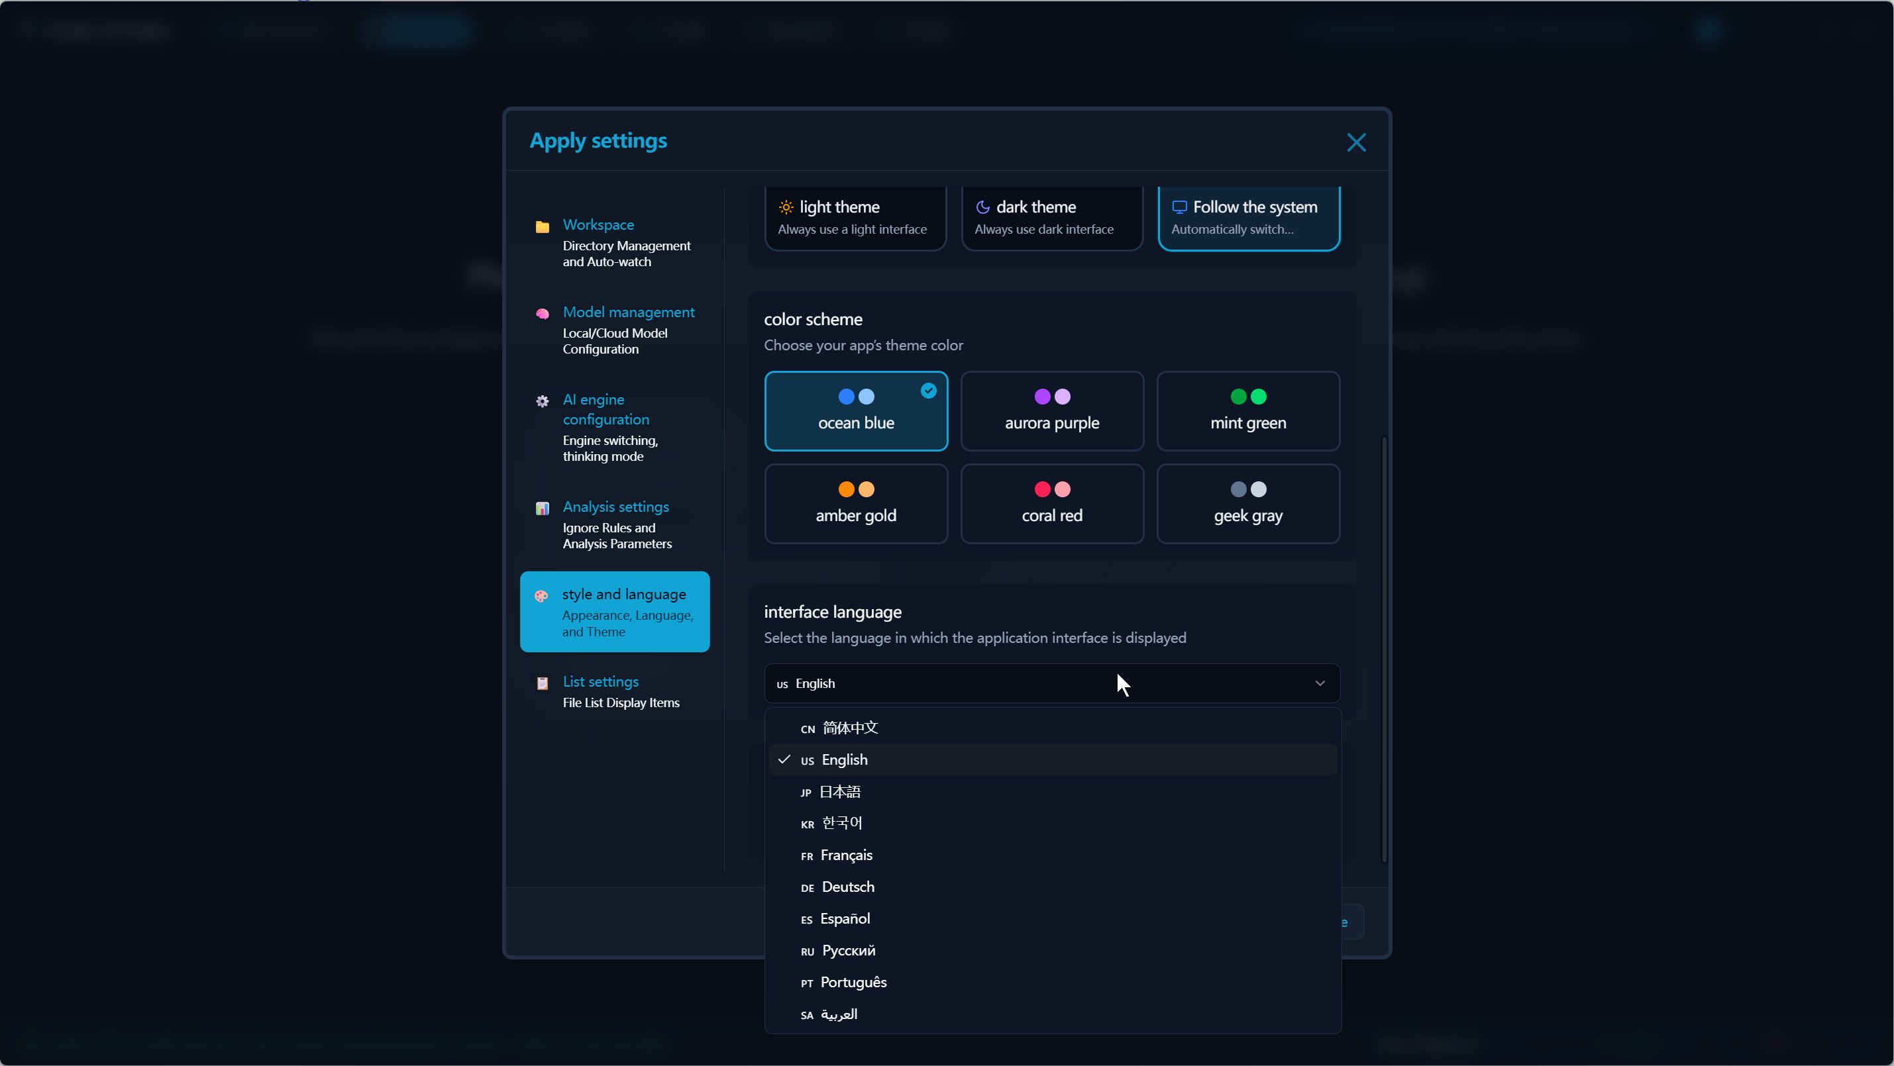
Task: Select the ocean blue color scheme
Action: pyautogui.click(x=856, y=411)
